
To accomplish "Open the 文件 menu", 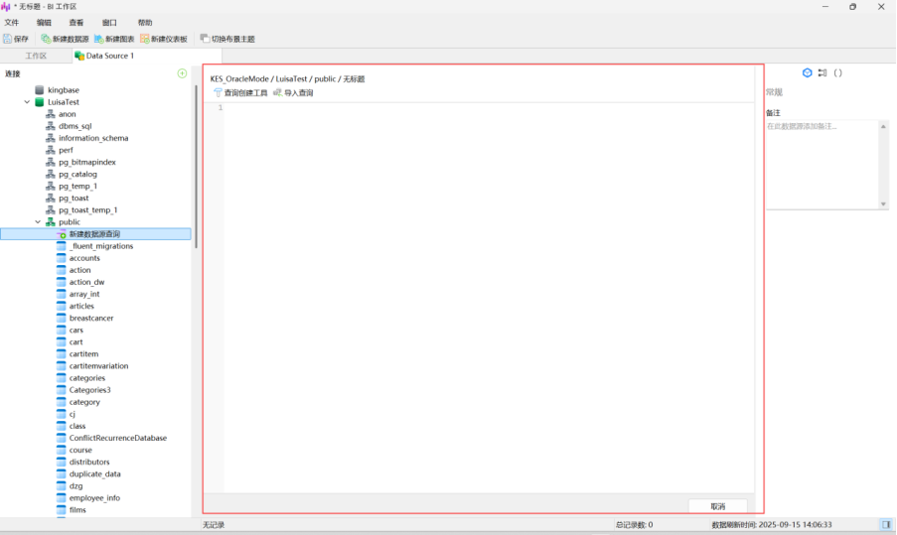I will [12, 22].
